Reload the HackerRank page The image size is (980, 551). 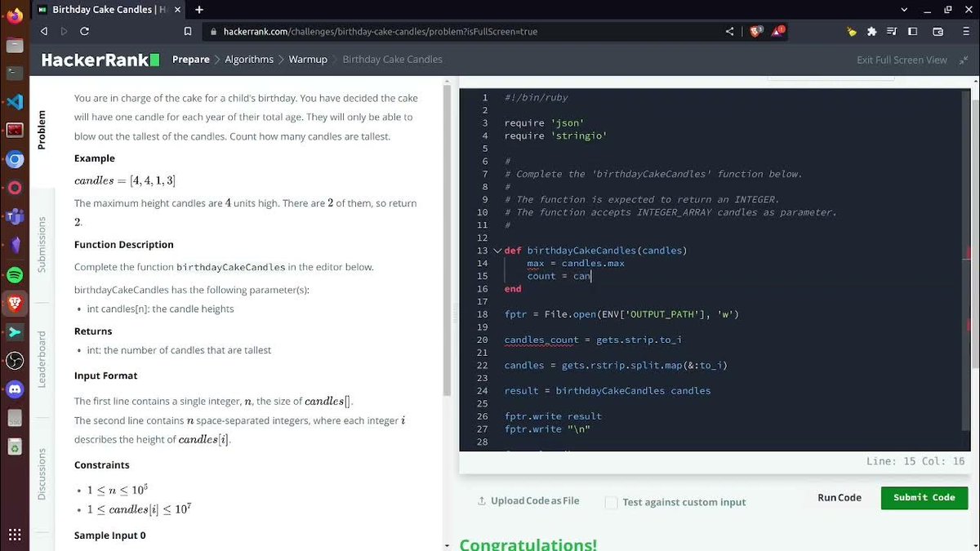(x=84, y=32)
